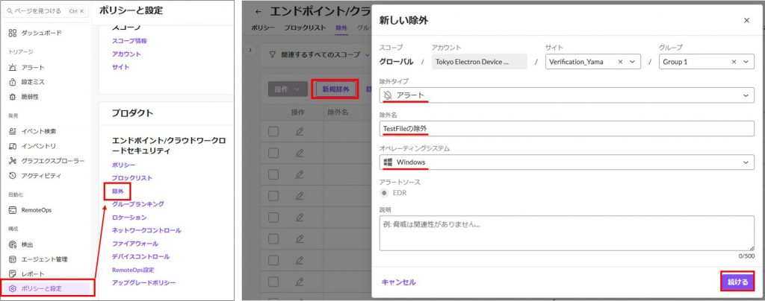Check the second row checkbox in table
The height and width of the screenshot is (301, 765).
coord(273,153)
